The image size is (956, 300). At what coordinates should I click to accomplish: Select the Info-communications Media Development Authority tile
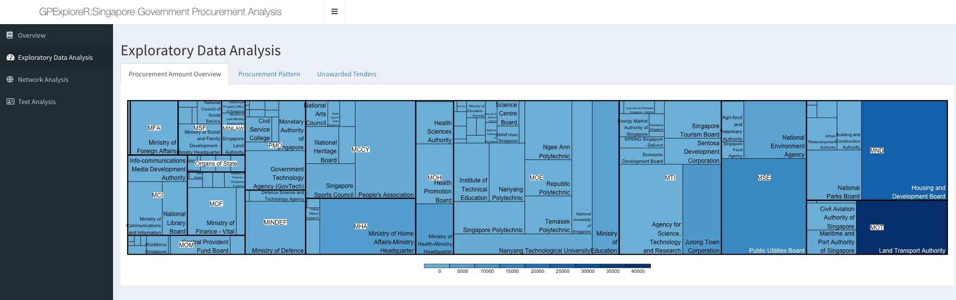click(x=157, y=168)
